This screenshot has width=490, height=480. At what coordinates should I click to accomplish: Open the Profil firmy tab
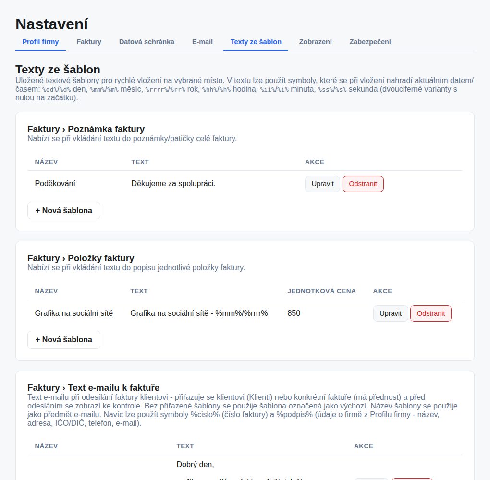(x=40, y=42)
